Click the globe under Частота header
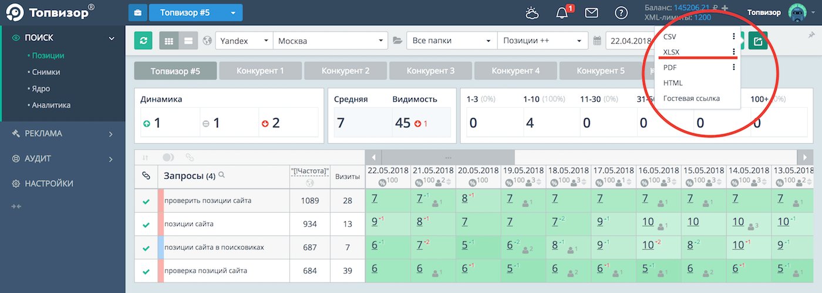 click(x=310, y=182)
